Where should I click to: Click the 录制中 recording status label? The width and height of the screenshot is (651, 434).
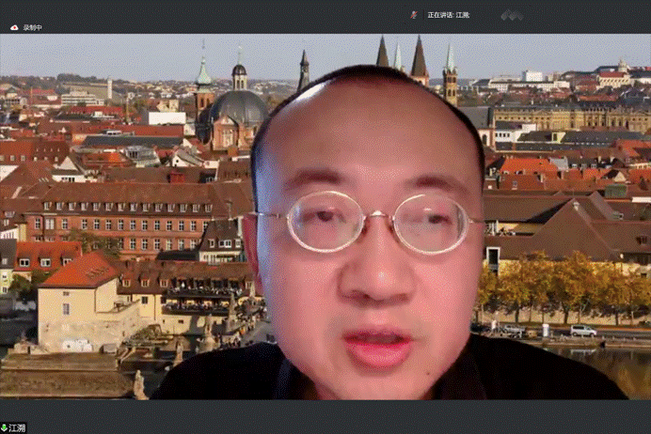[x=32, y=28]
